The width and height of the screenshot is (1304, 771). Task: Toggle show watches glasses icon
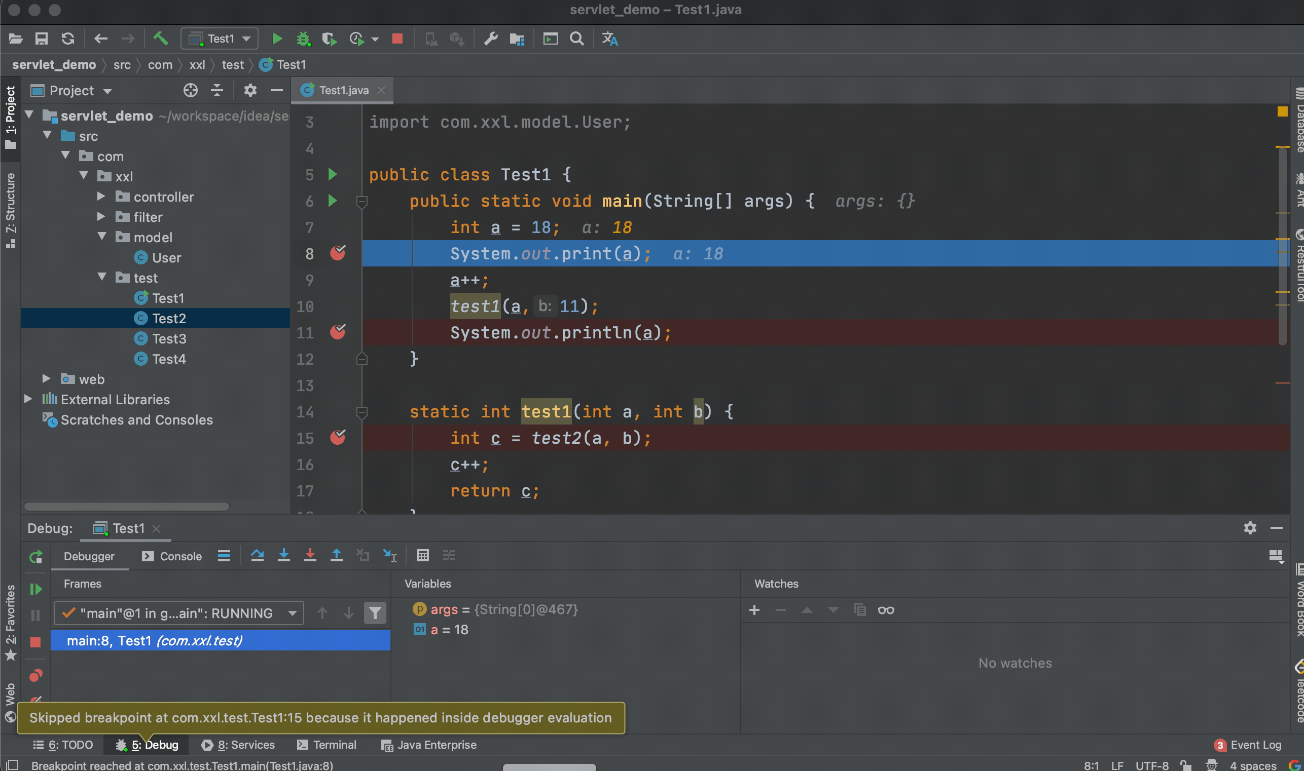(886, 610)
